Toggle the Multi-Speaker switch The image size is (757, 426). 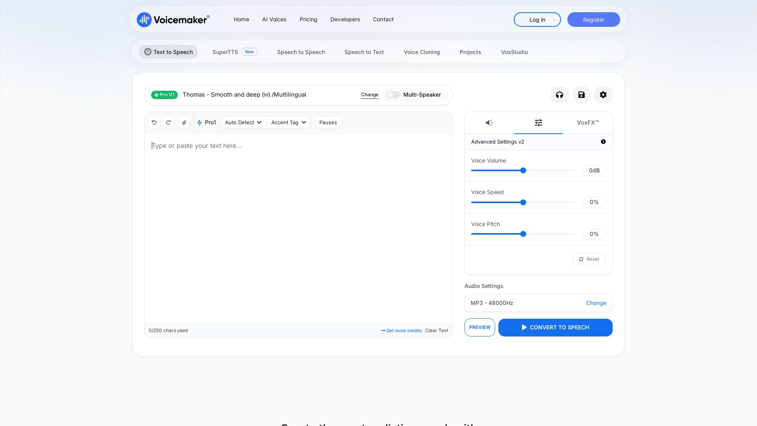point(393,95)
